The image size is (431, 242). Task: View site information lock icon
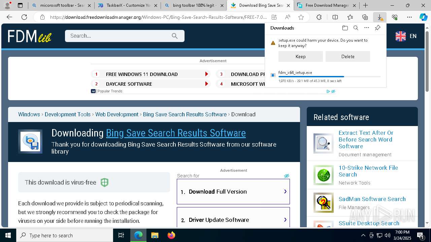(42, 17)
